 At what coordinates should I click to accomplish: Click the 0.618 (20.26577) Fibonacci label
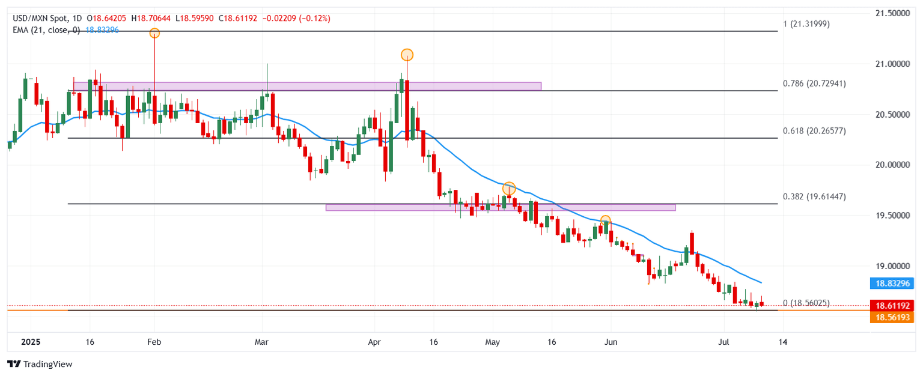814,130
